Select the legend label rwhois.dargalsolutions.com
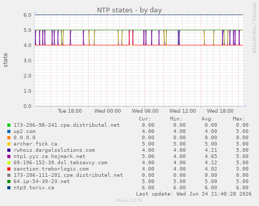Screen dimensions: 259x206 click(54, 150)
